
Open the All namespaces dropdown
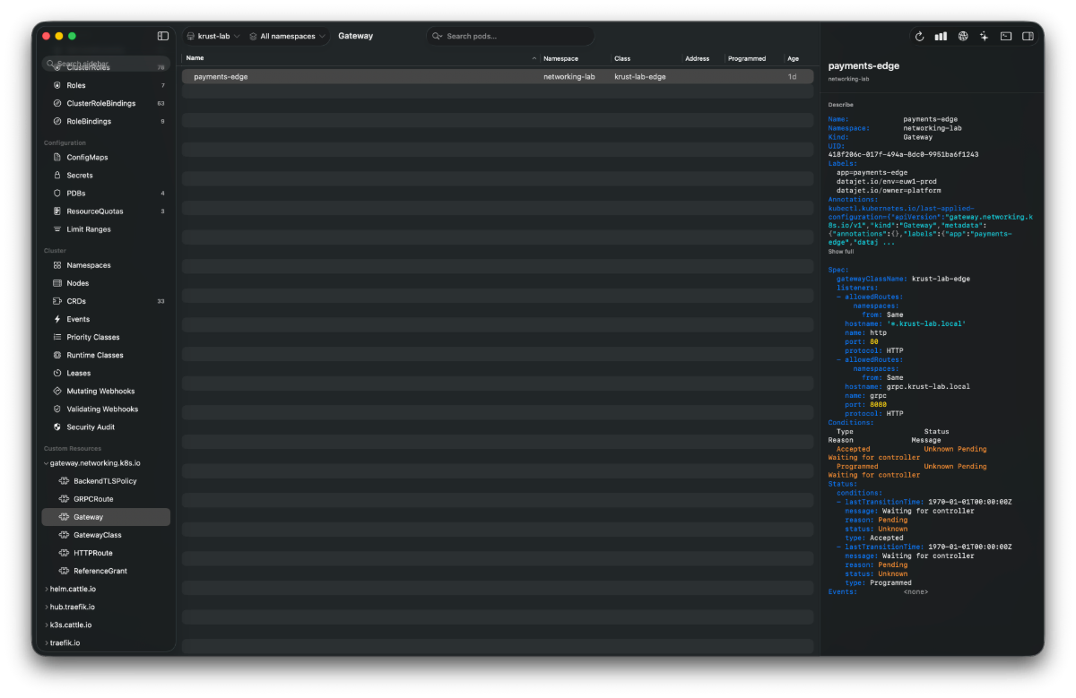[x=287, y=36]
